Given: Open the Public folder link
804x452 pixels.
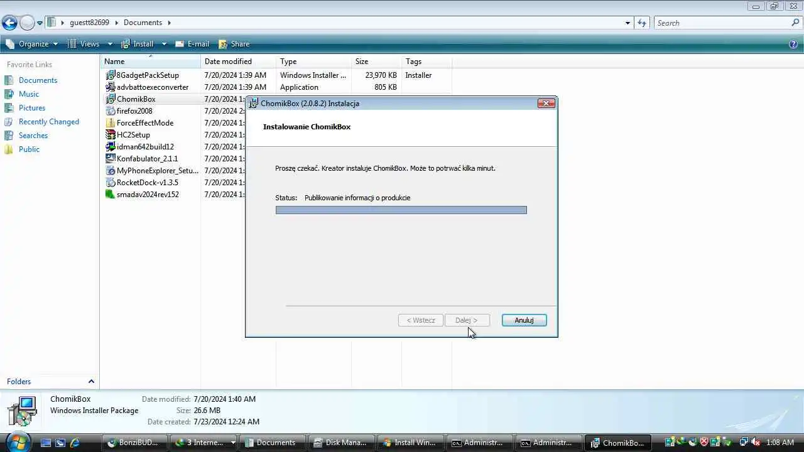Looking at the screenshot, I should 29,149.
